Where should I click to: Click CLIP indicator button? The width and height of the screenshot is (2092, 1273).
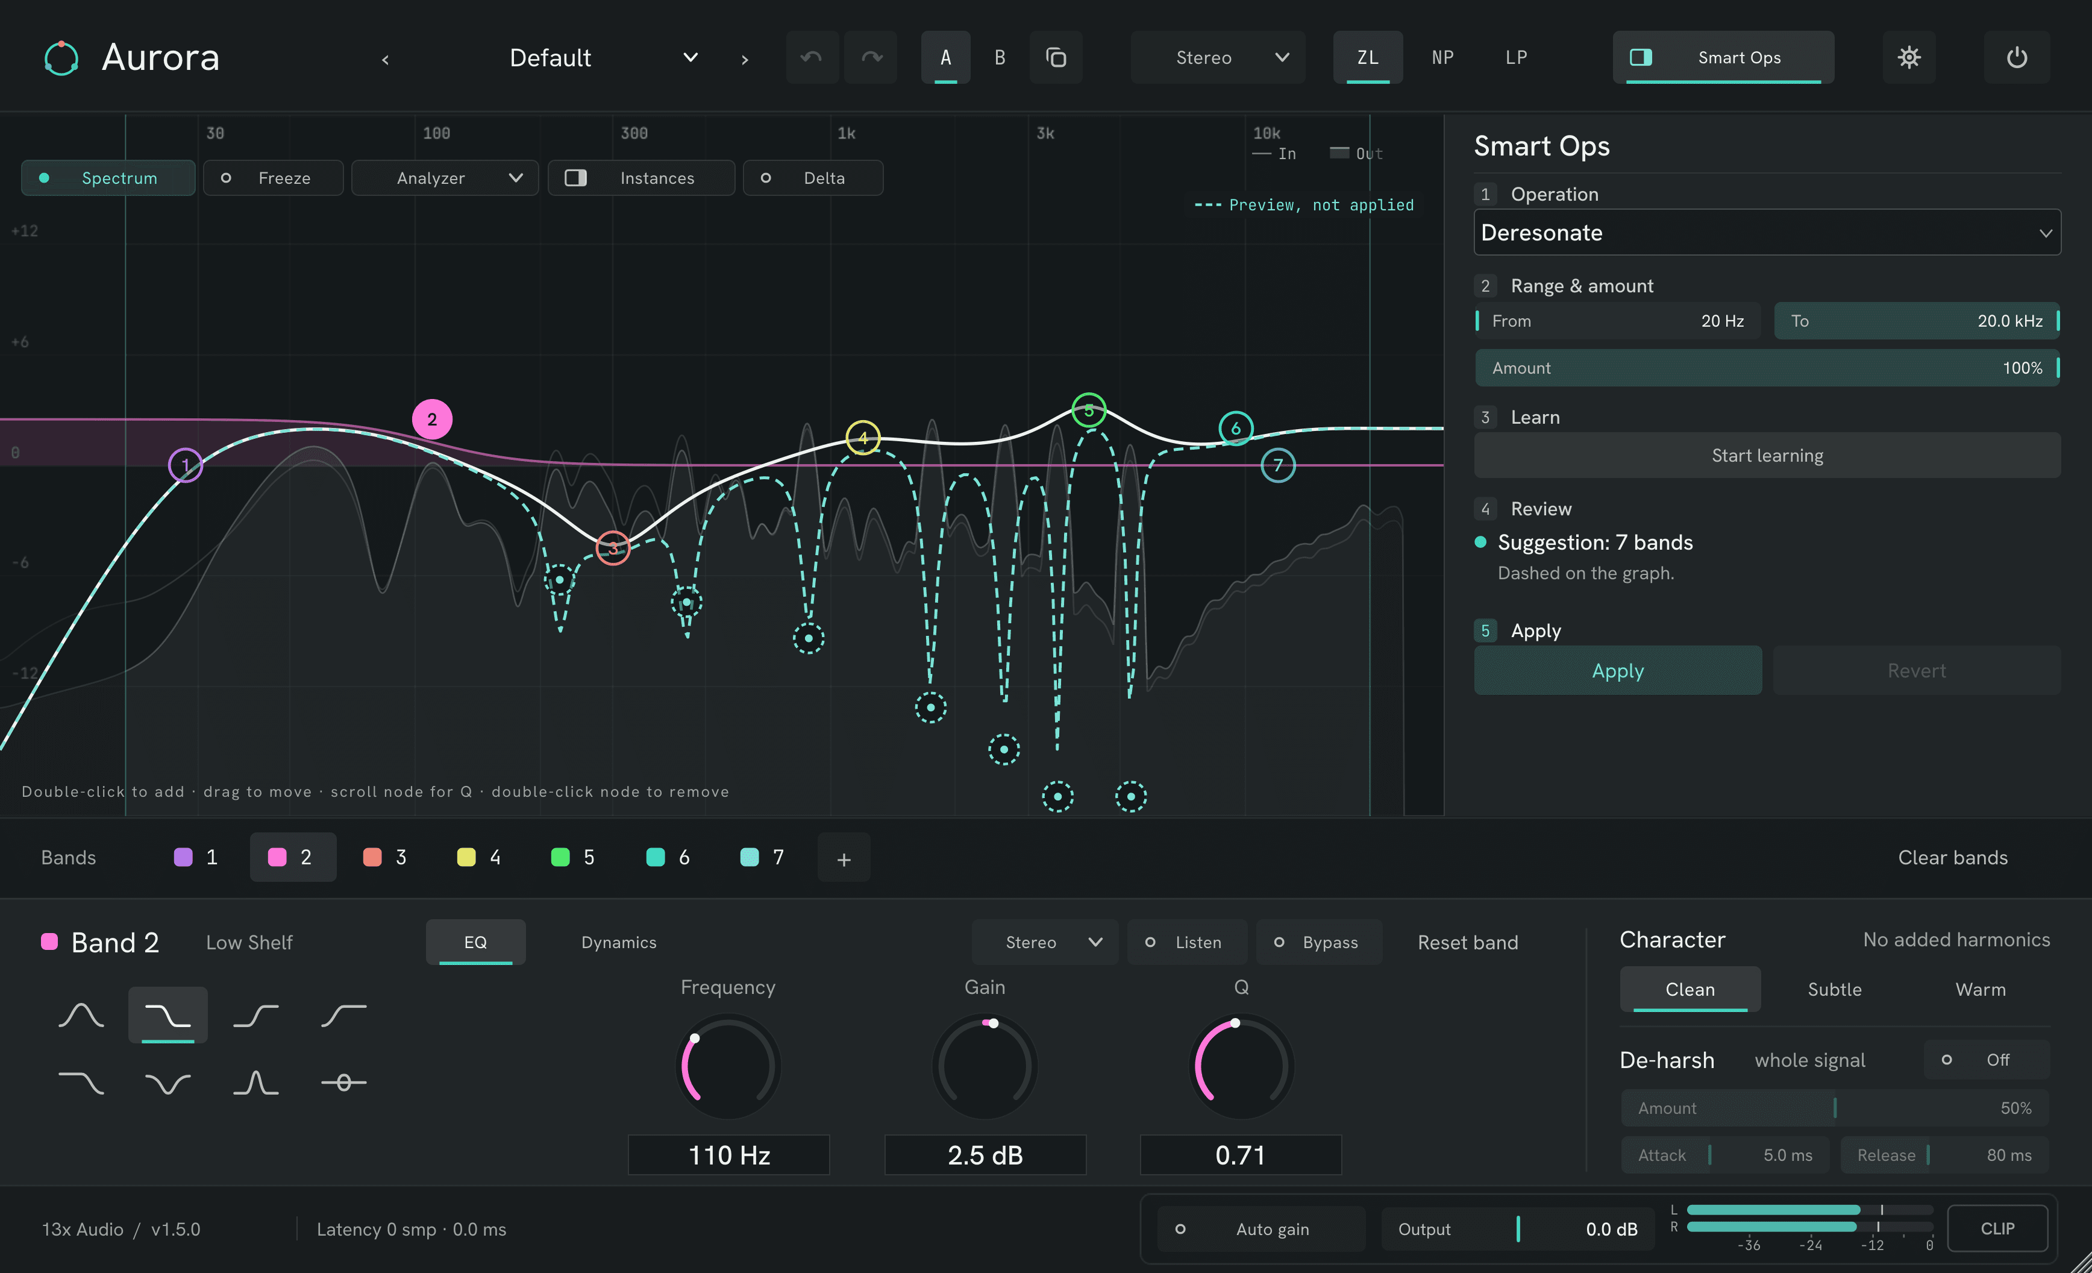[x=1997, y=1229]
